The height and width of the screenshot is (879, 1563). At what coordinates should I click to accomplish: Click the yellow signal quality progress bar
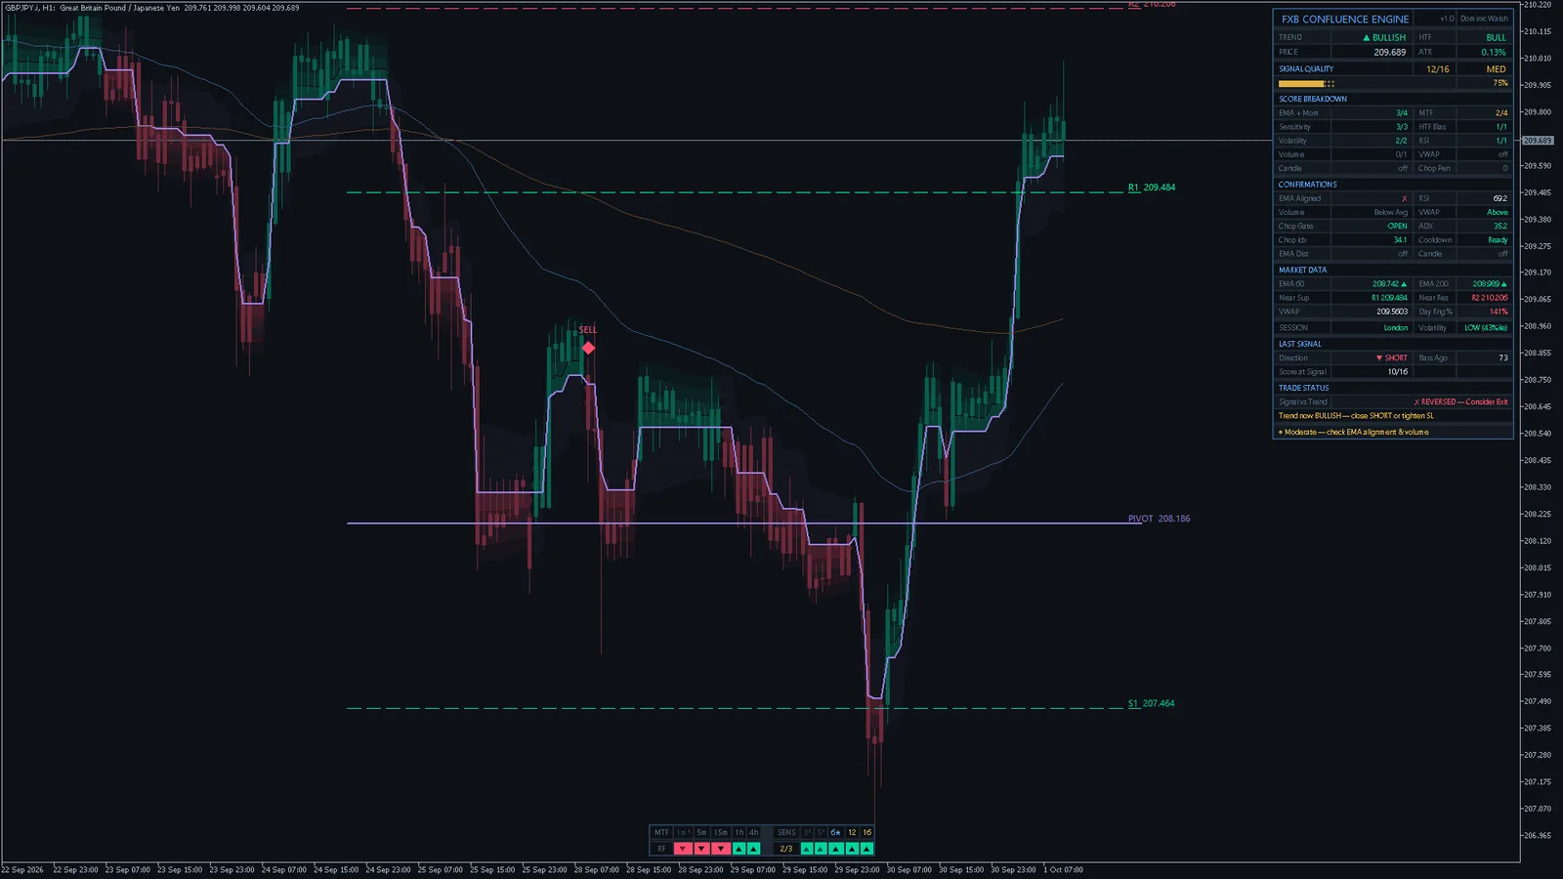(x=1306, y=83)
